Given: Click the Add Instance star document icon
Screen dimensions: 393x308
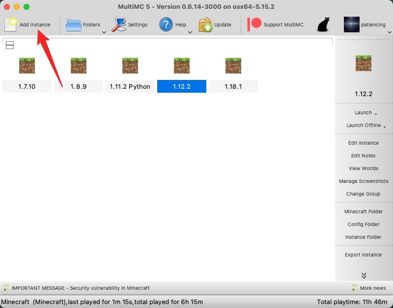Looking at the screenshot, I should (x=10, y=25).
